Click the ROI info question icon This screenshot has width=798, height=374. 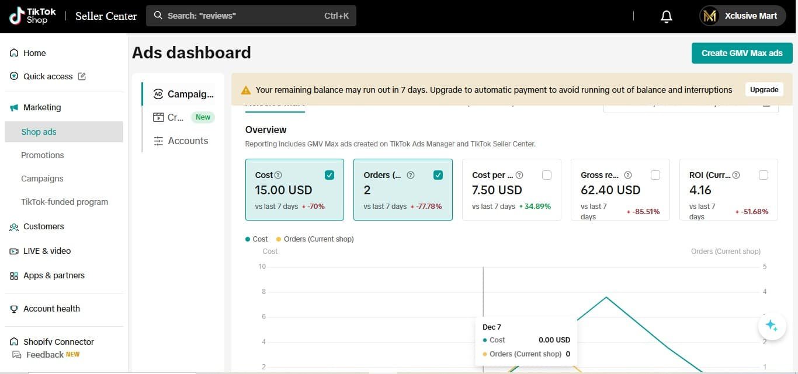(736, 175)
